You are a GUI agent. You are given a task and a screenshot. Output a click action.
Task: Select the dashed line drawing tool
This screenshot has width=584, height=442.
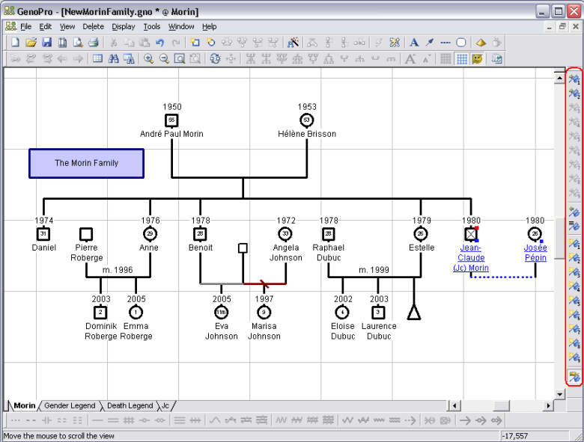[445, 43]
